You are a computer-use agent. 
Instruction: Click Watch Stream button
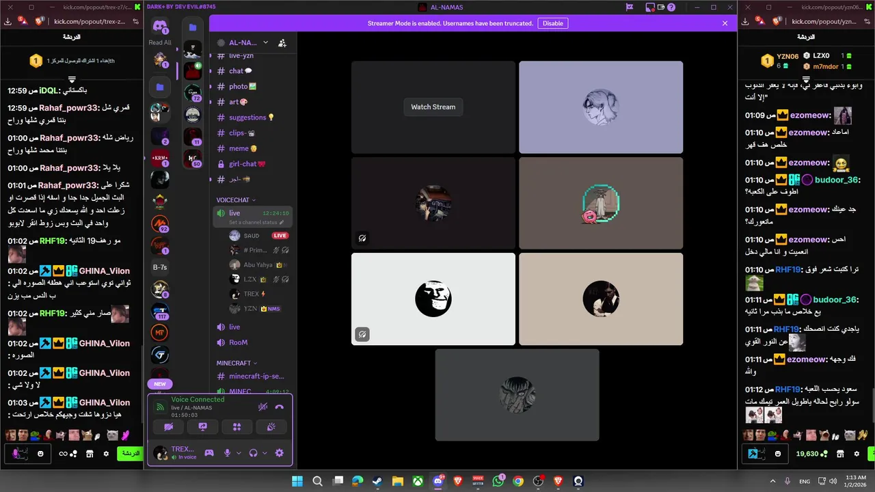(433, 107)
